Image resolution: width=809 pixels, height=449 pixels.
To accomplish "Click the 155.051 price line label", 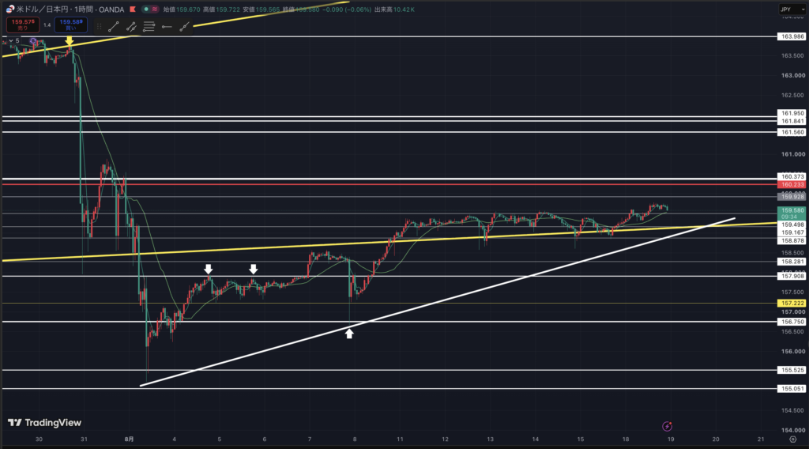I will click(x=792, y=389).
